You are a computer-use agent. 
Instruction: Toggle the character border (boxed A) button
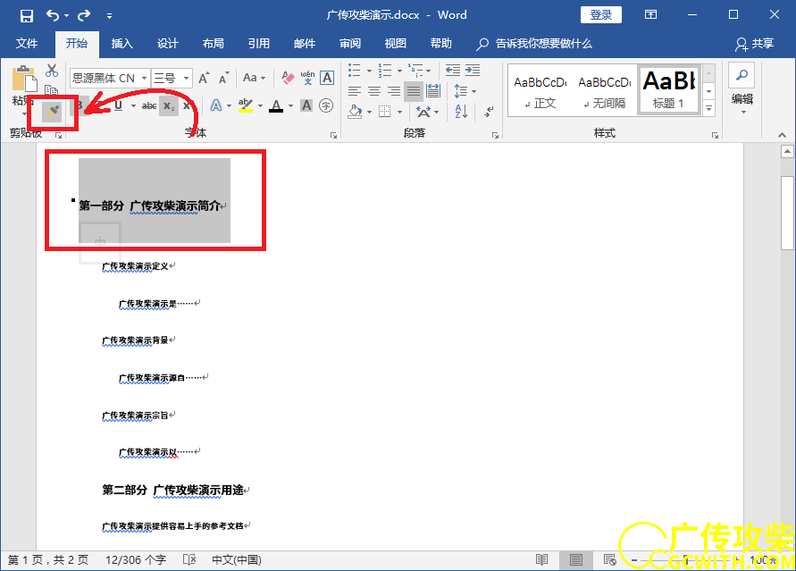point(328,78)
